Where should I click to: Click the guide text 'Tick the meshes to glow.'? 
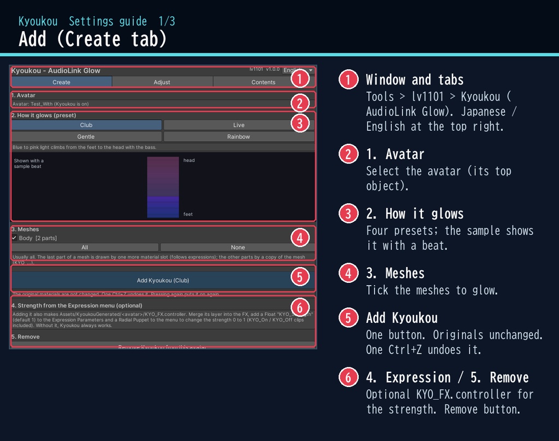(432, 290)
